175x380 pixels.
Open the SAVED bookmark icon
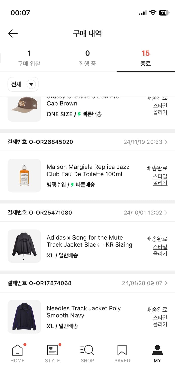(x=122, y=350)
